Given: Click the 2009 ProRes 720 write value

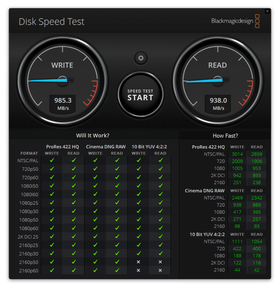Looking at the screenshot, I should coord(237,161).
